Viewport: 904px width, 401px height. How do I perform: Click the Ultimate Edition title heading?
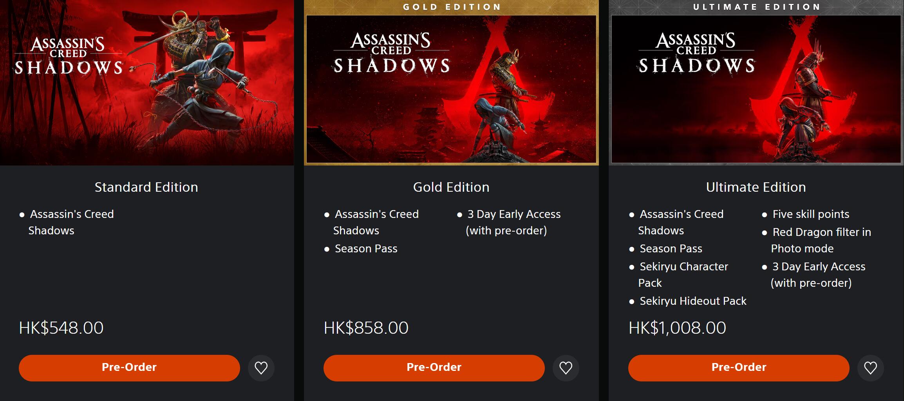click(x=756, y=187)
